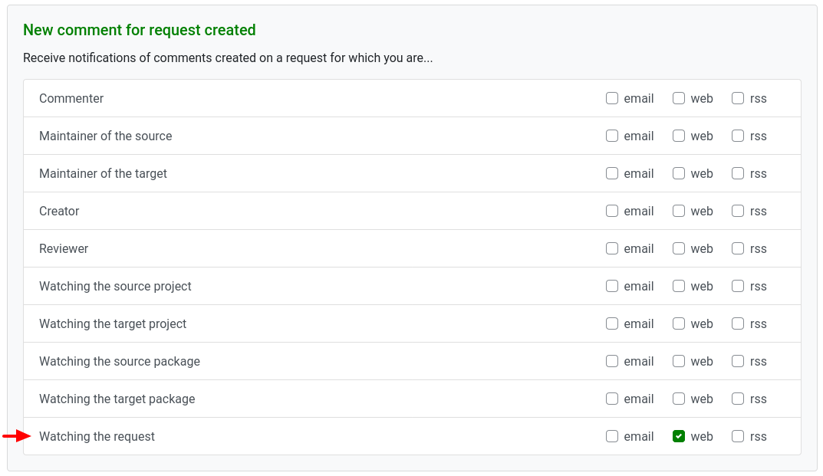Check the web box for Reviewer
The width and height of the screenshot is (823, 476).
(679, 248)
